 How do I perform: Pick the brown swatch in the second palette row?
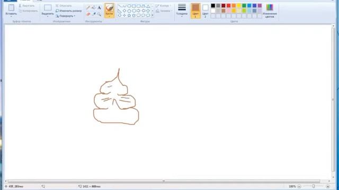224,11
